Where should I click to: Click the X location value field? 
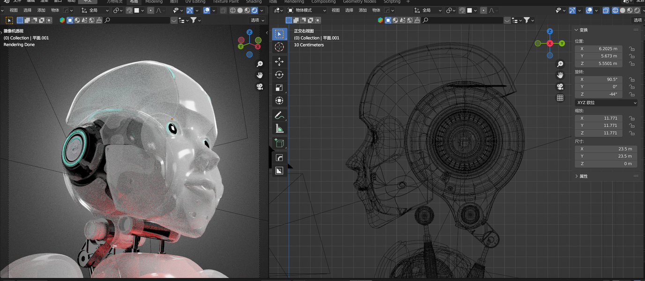(x=599, y=49)
